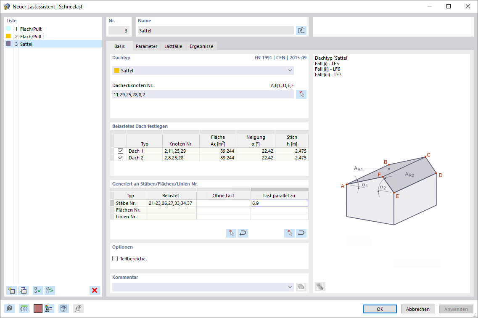Maximize the dialog window
The image size is (478, 318).
tap(449, 6)
